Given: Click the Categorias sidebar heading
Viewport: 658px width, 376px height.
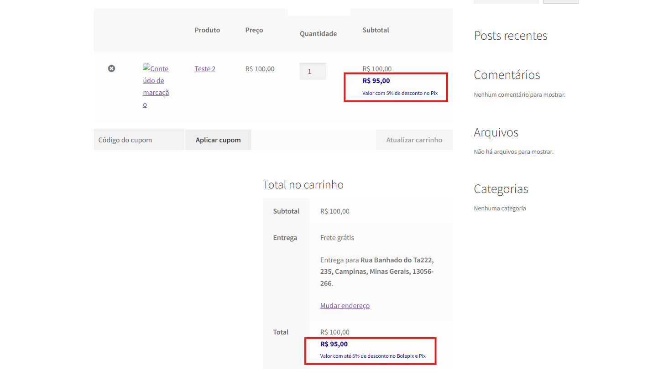Looking at the screenshot, I should [x=501, y=189].
